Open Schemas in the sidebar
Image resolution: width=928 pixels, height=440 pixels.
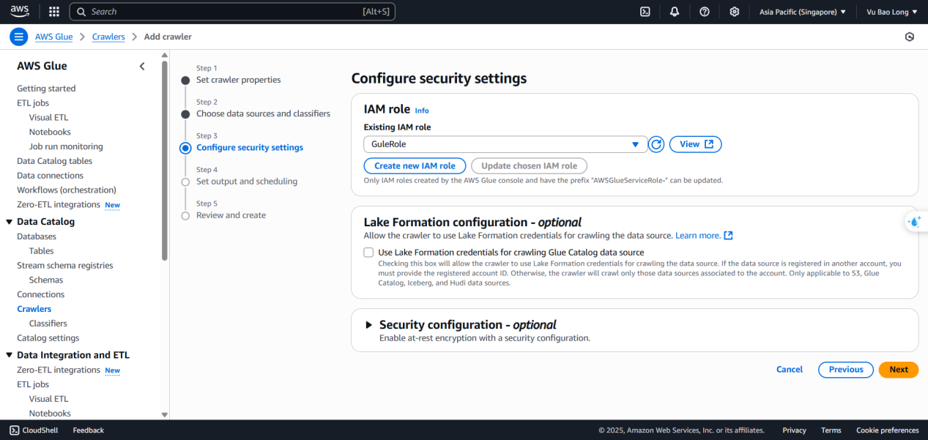pos(46,280)
